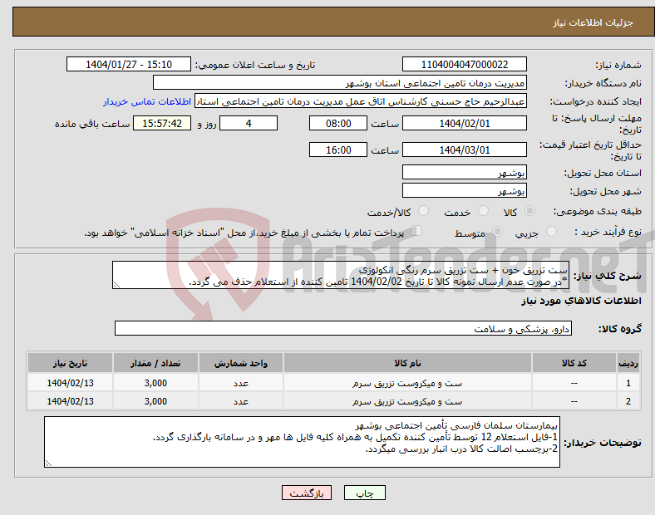The width and height of the screenshot is (655, 515).
Task: Click the response deadline date 1404/02/01 field
Action: click(x=464, y=124)
